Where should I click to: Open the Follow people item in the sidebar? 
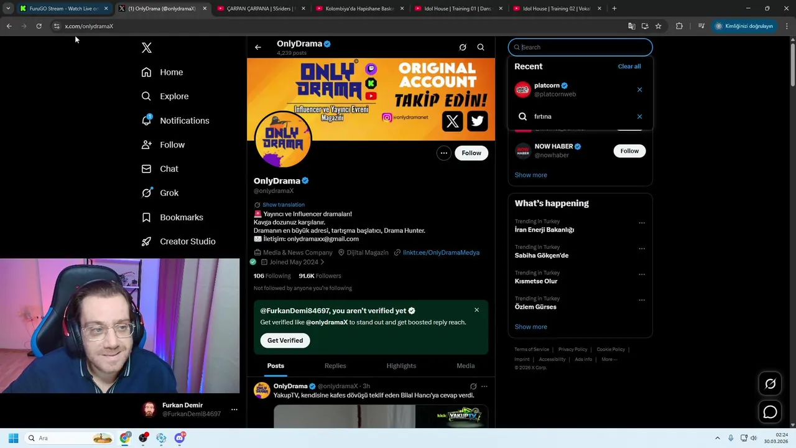(163, 144)
